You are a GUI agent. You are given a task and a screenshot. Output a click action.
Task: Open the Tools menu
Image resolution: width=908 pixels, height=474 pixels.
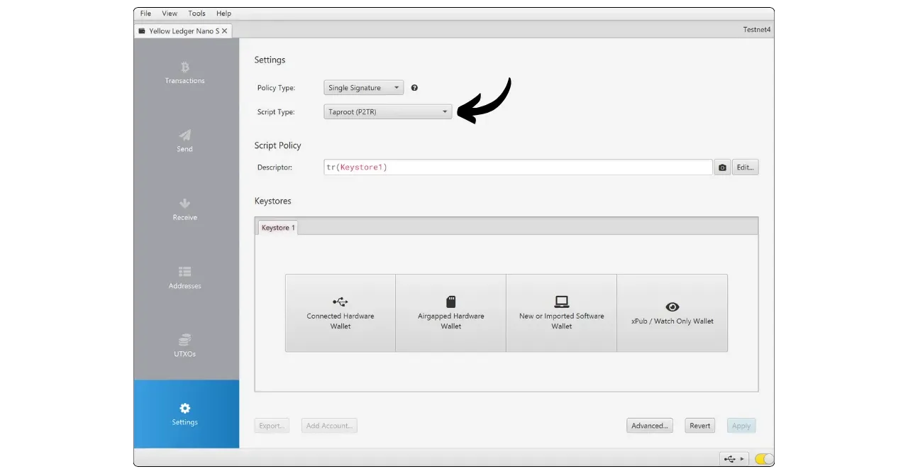click(x=196, y=13)
